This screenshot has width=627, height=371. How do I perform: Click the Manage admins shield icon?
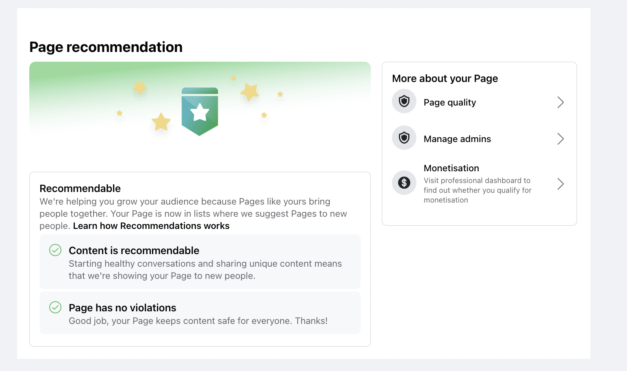(404, 138)
